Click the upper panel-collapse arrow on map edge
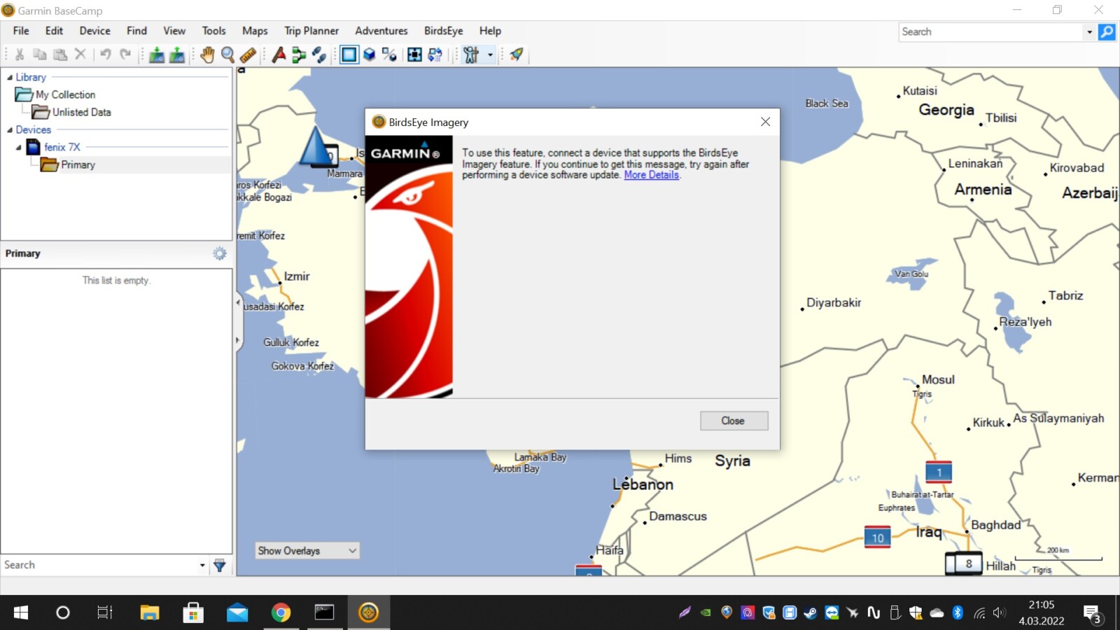The width and height of the screenshot is (1120, 630). coord(238,303)
